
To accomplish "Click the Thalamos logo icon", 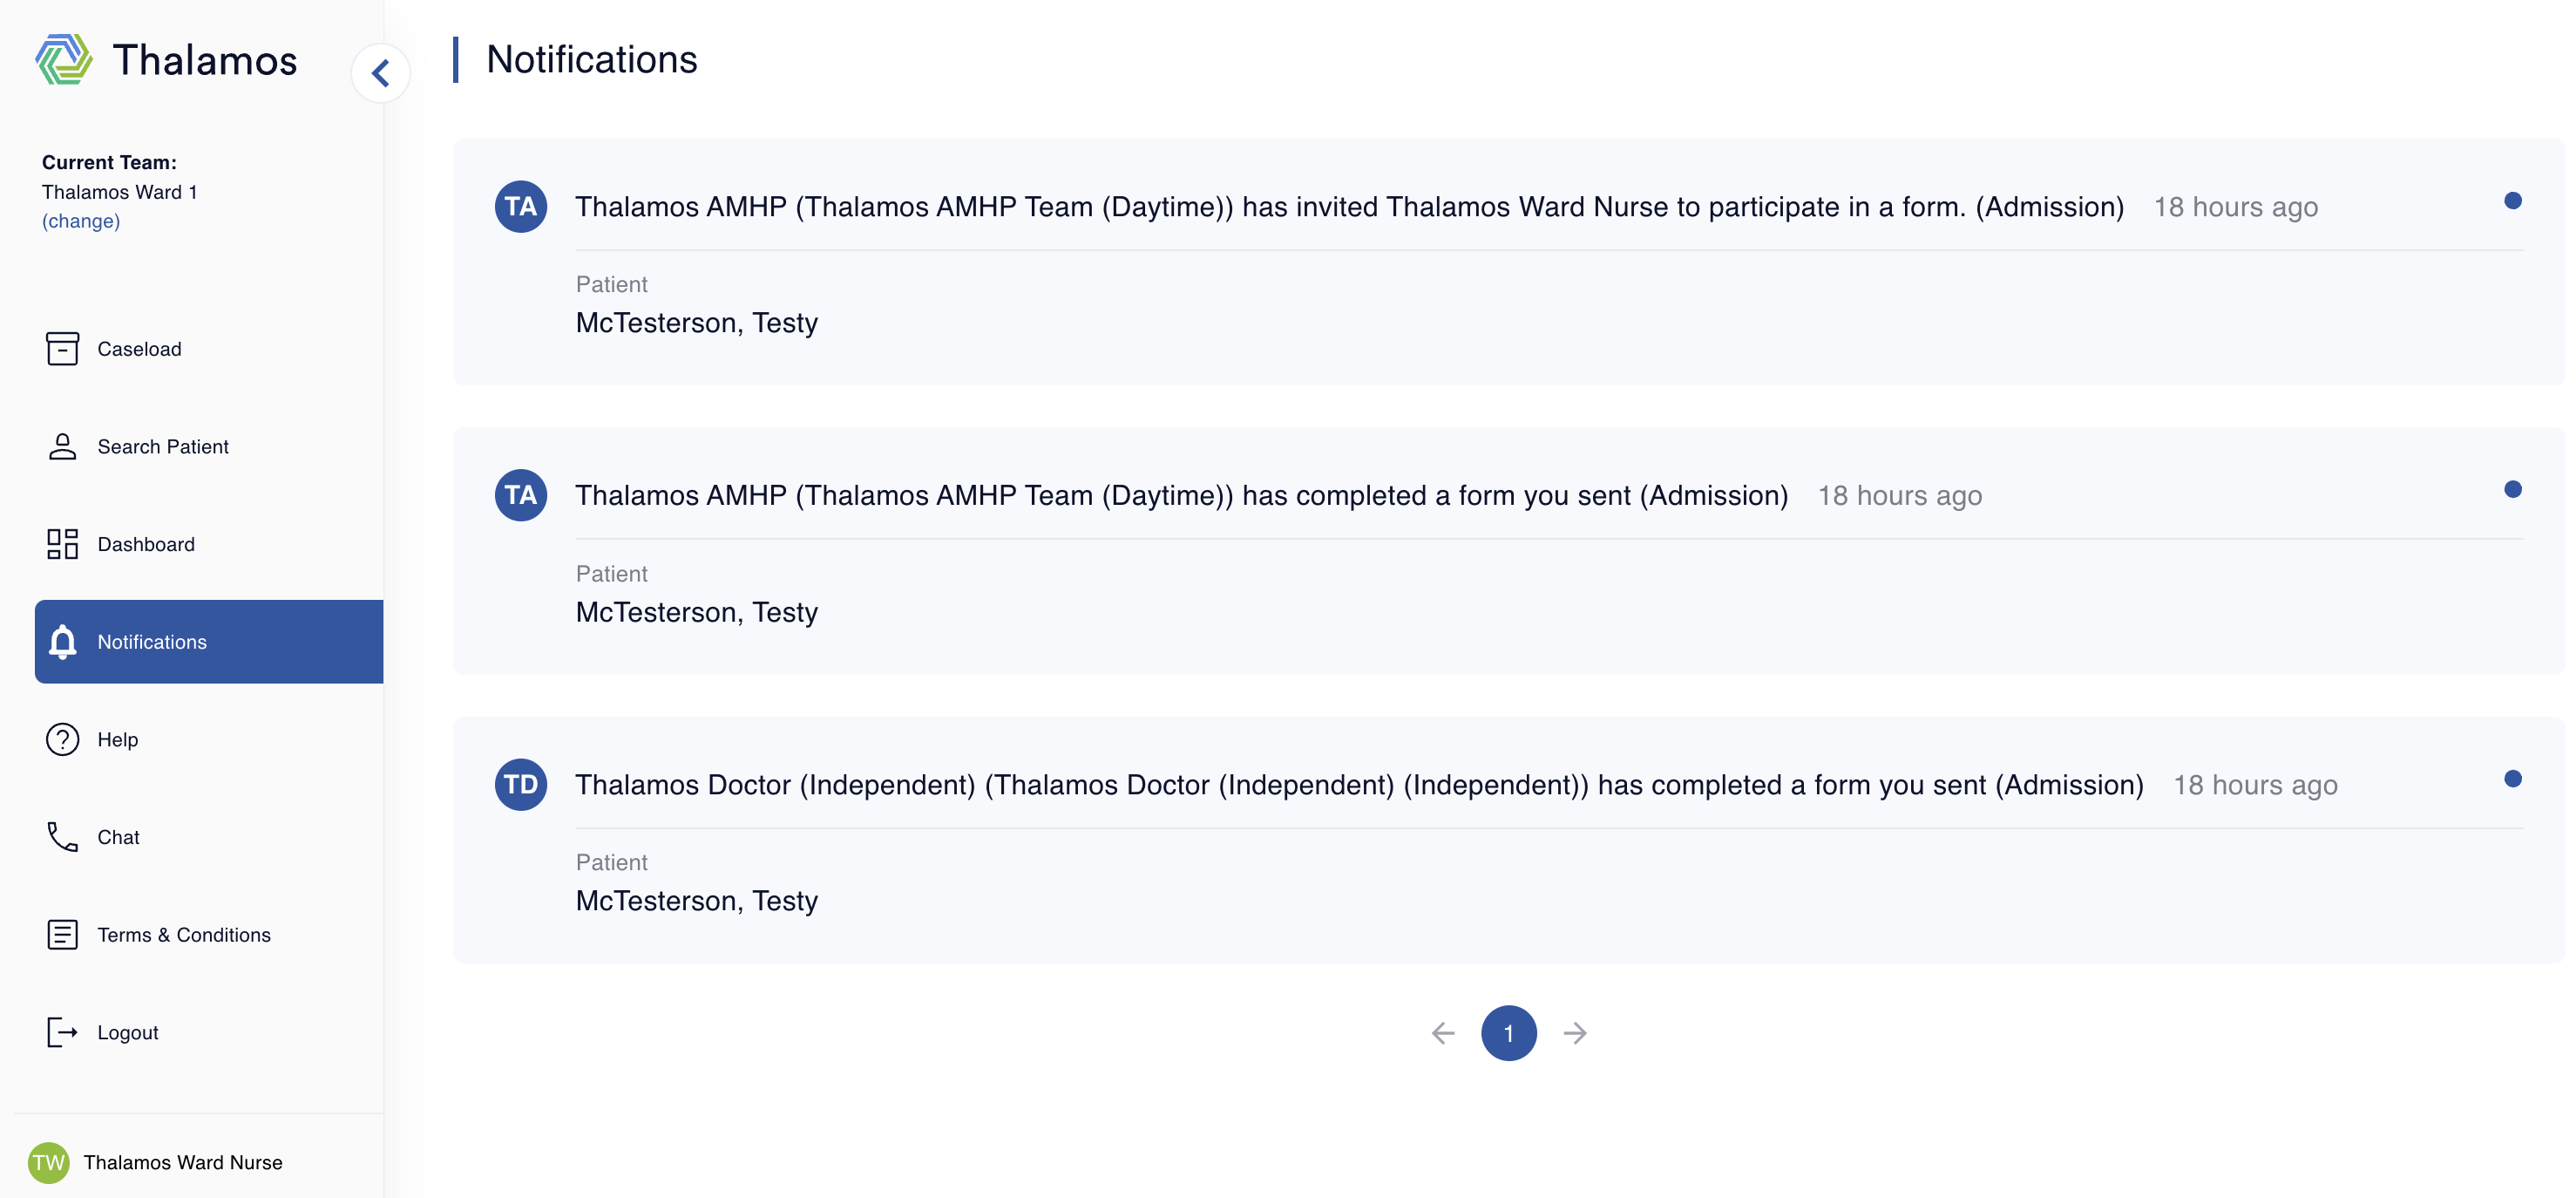I will (64, 60).
